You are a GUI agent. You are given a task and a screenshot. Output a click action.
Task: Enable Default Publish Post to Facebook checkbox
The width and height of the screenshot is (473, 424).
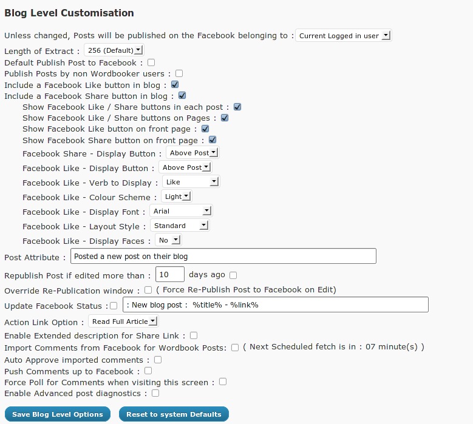click(151, 62)
